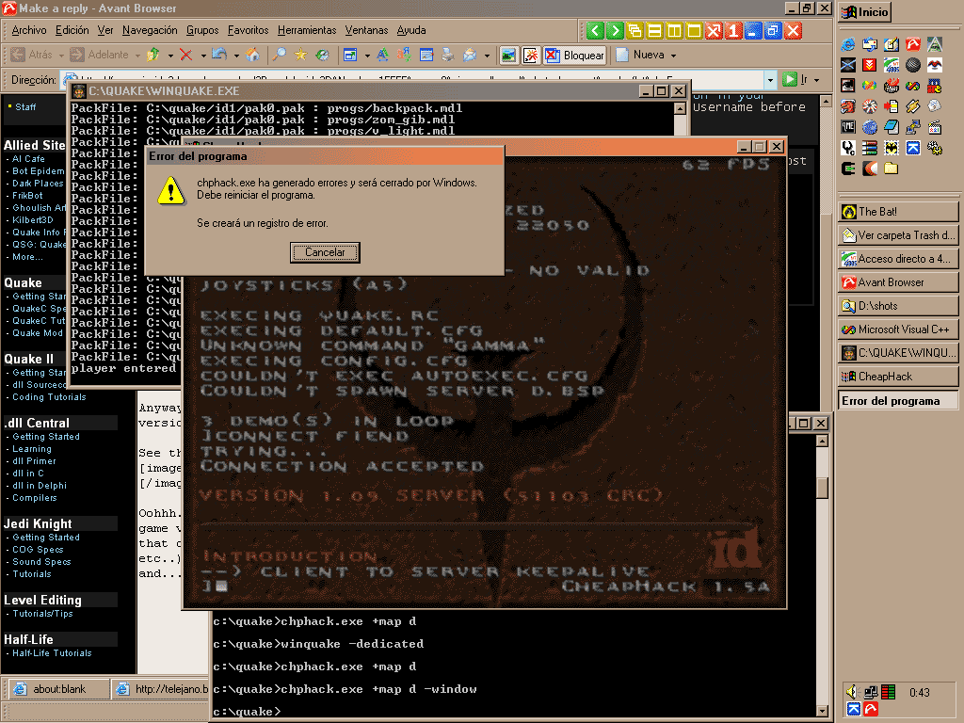Image resolution: width=964 pixels, height=723 pixels.
Task: Open the Ventanas menu
Action: 366,30
